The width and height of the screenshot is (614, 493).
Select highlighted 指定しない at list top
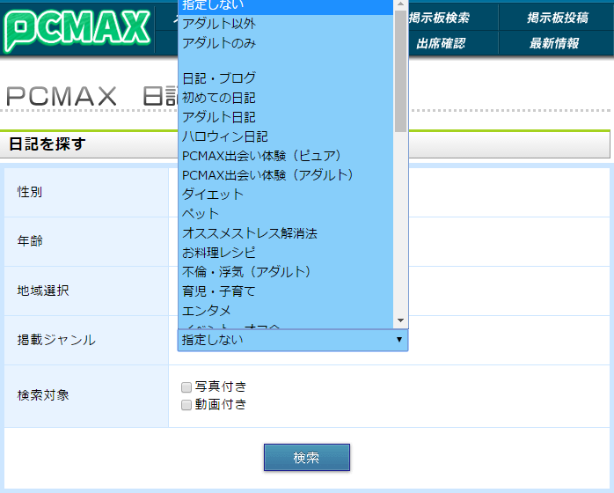286,6
